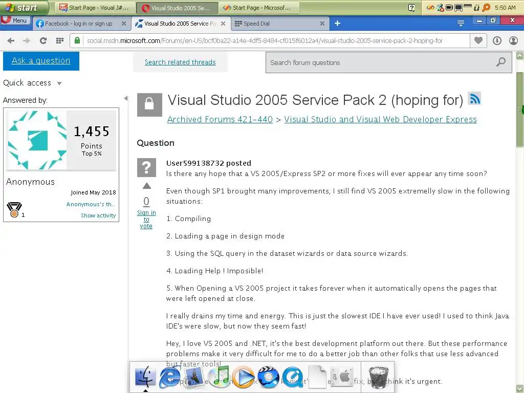Expand the Quick access dropdown
524x393 pixels.
pyautogui.click(x=32, y=83)
